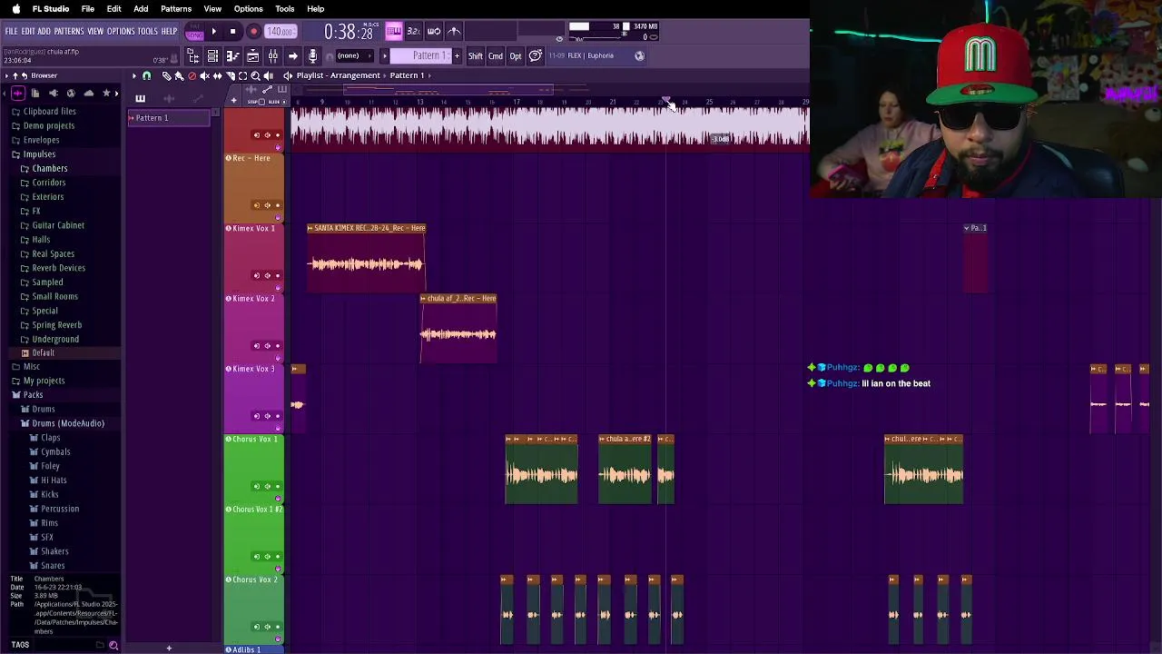Open the Piano roll via toolbar icon

[x=232, y=56]
